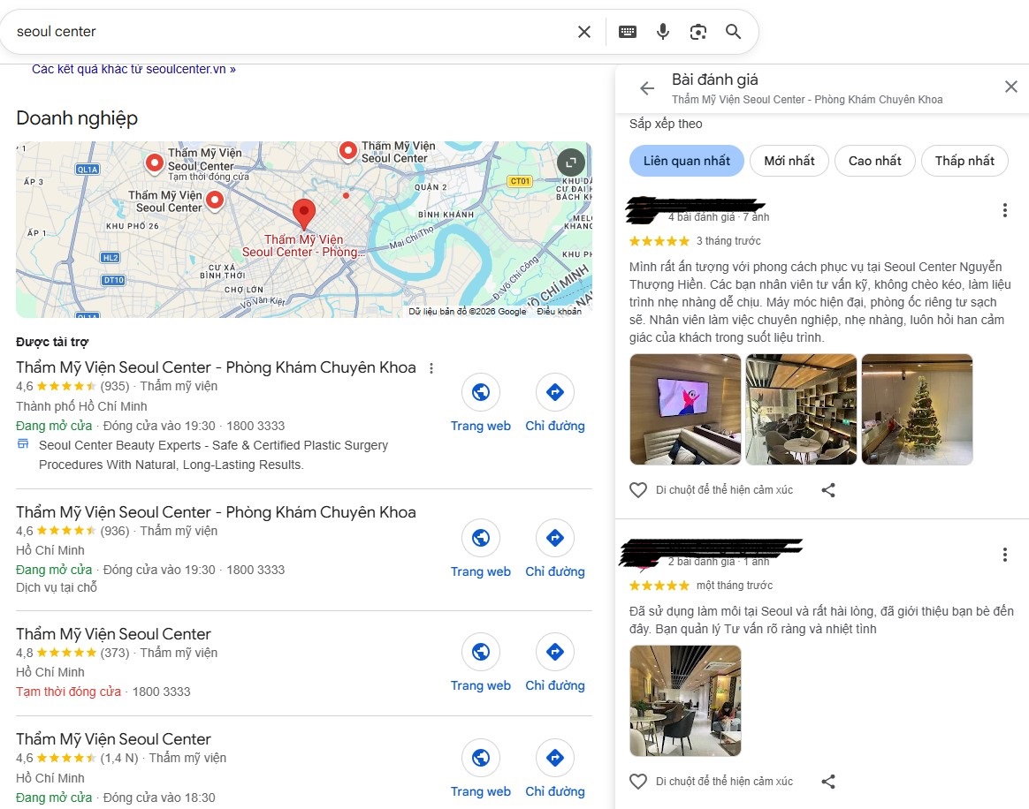The width and height of the screenshot is (1029, 809).
Task: Get Chỉ đường for the 1,4 N review listing
Action: tap(554, 769)
